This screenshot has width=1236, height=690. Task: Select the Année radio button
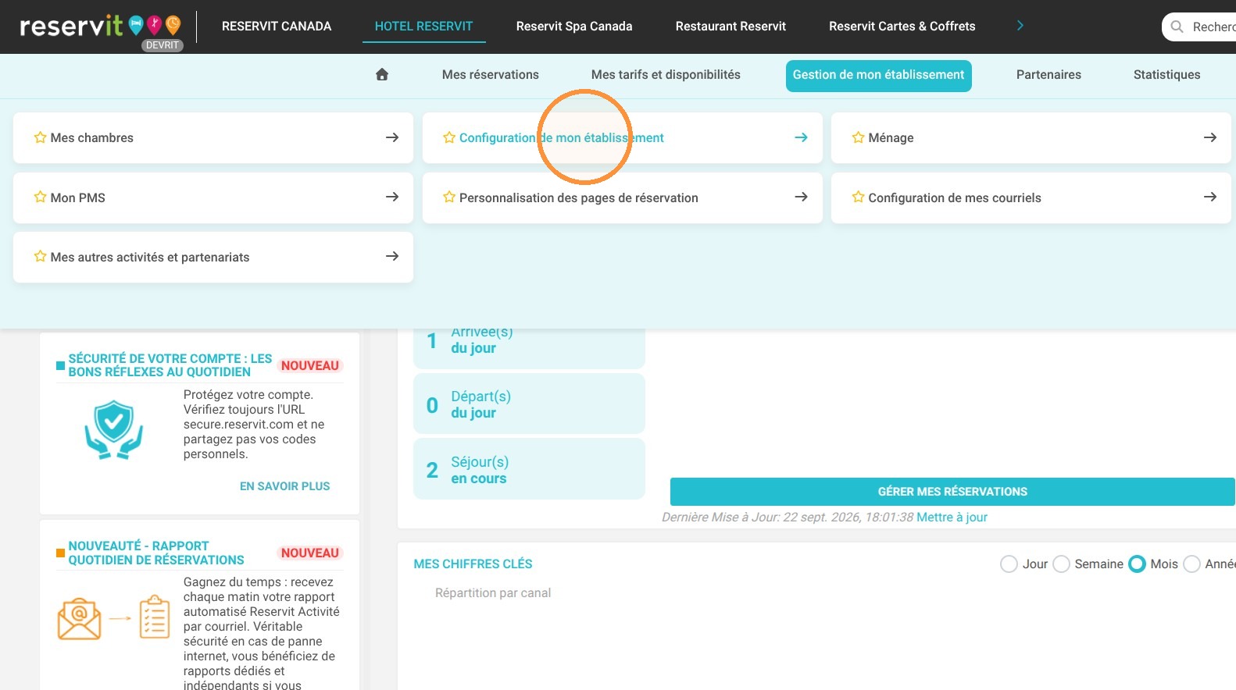(1191, 564)
